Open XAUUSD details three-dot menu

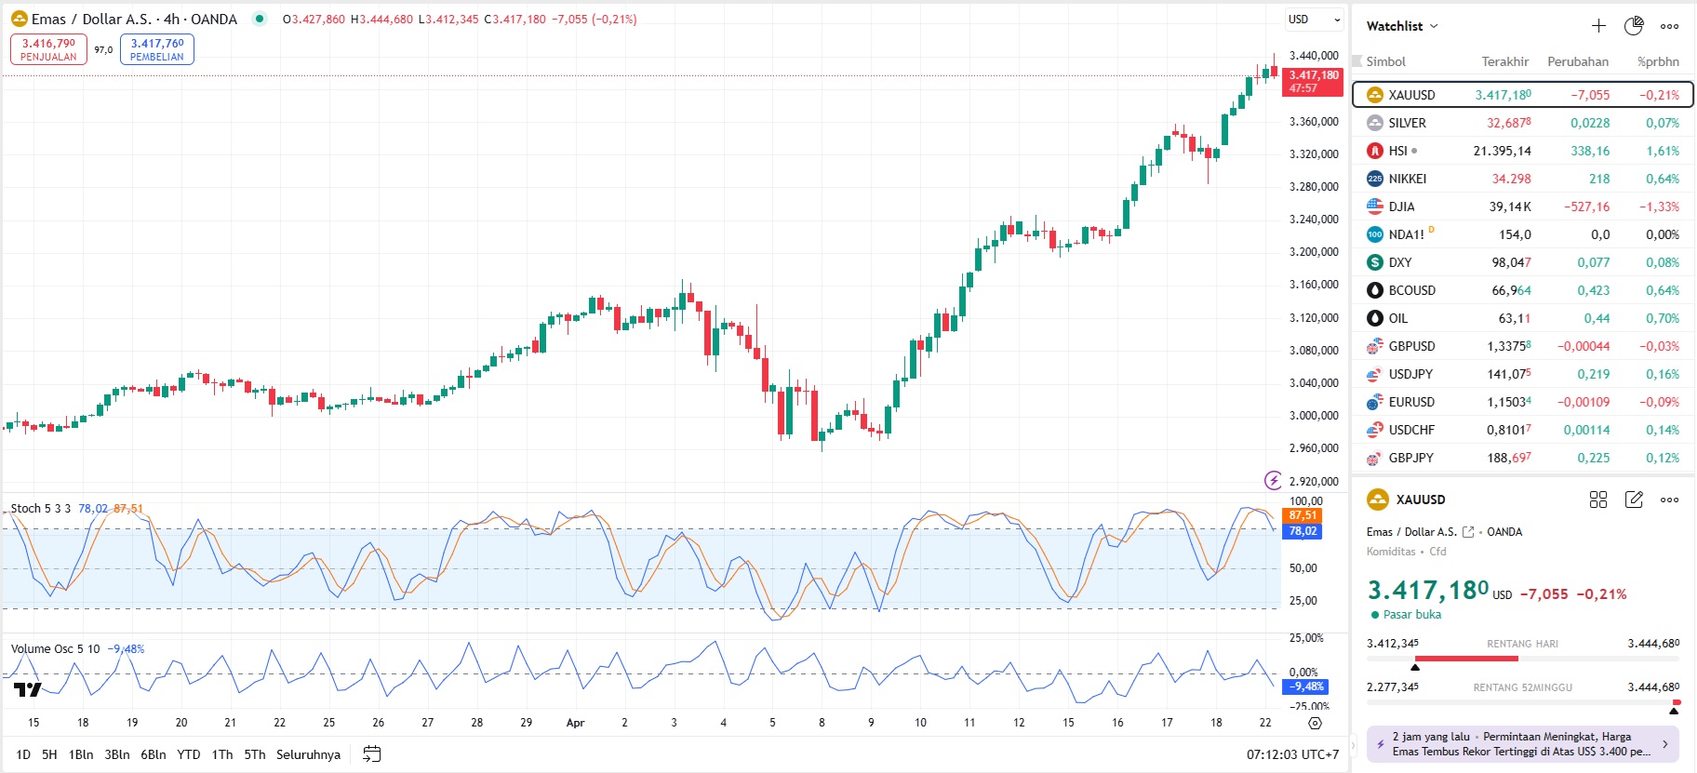pos(1670,500)
